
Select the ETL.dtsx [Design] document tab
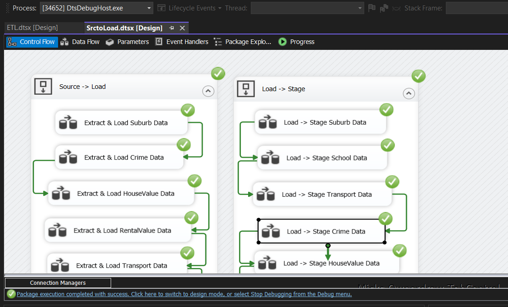(32, 28)
